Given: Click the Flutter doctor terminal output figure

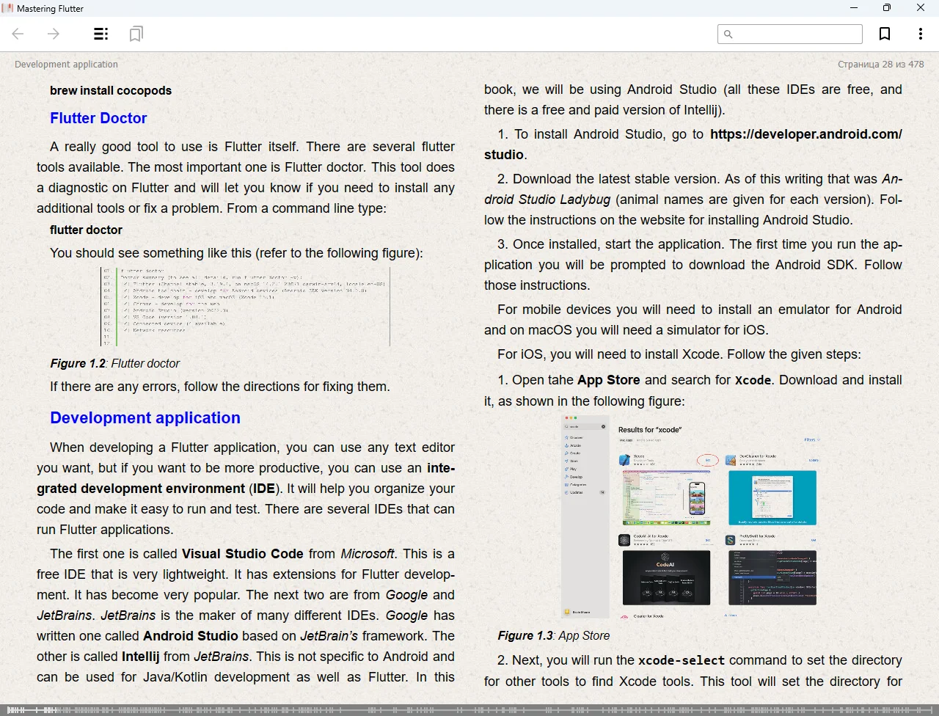Looking at the screenshot, I should coord(245,306).
